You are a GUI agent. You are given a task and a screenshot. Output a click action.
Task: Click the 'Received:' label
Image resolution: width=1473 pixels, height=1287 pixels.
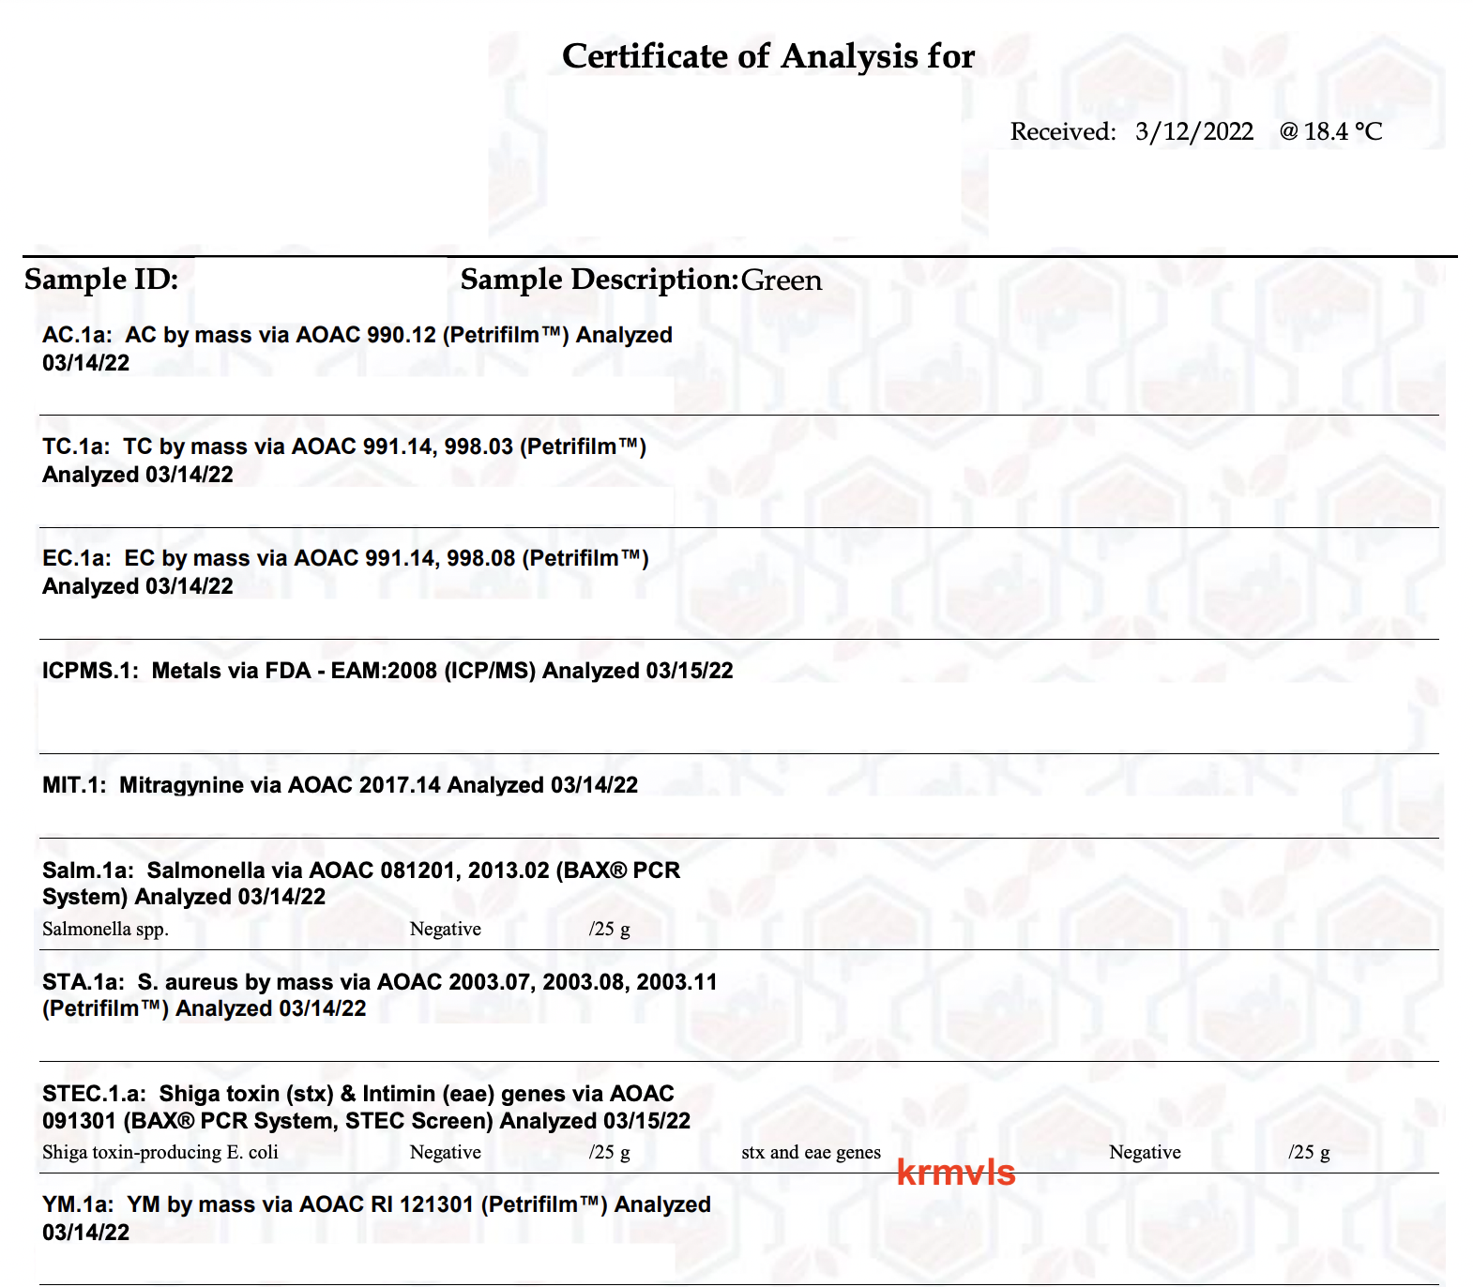tap(1063, 131)
